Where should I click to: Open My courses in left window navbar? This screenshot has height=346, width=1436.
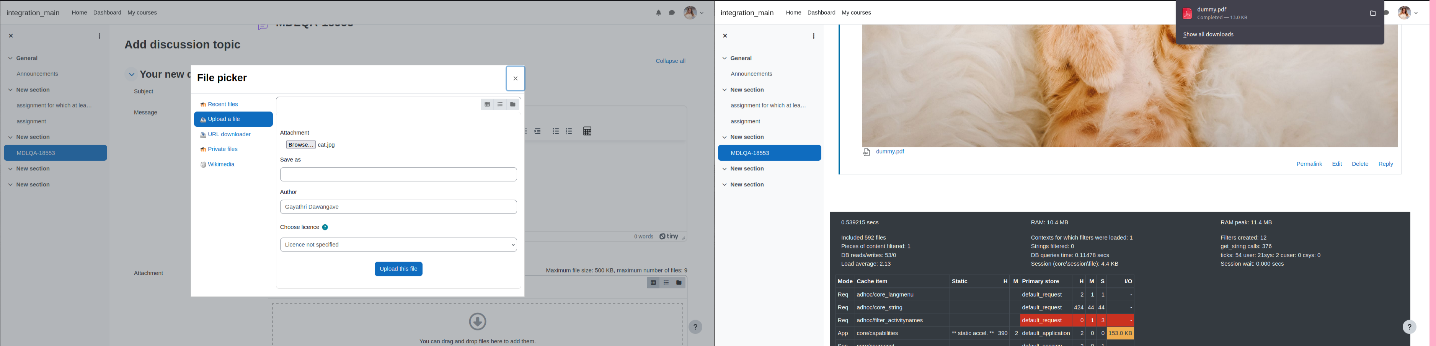point(142,13)
